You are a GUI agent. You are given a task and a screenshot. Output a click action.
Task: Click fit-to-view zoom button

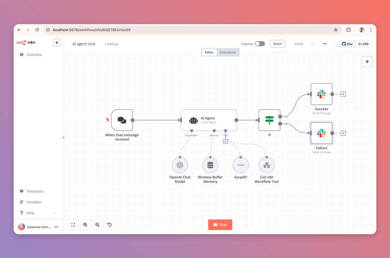73,225
